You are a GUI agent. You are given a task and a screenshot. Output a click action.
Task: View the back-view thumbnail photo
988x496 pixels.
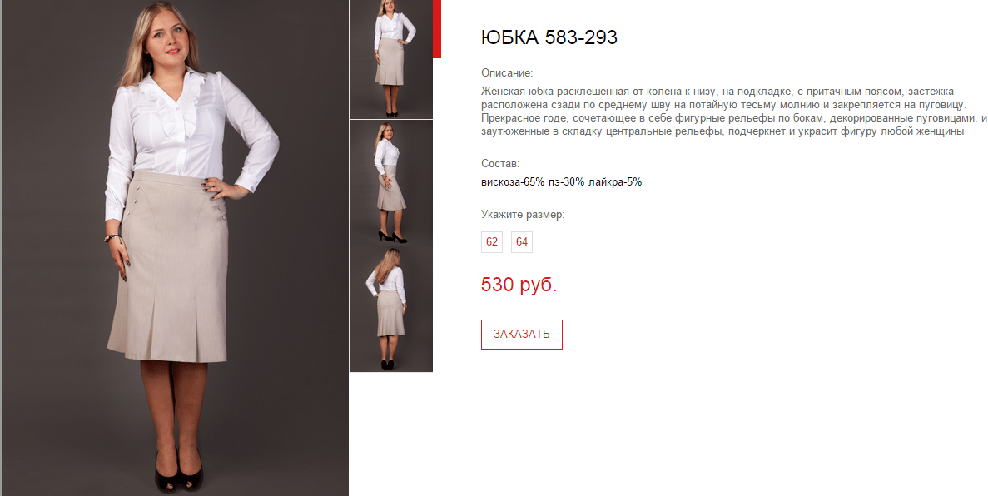tap(391, 310)
